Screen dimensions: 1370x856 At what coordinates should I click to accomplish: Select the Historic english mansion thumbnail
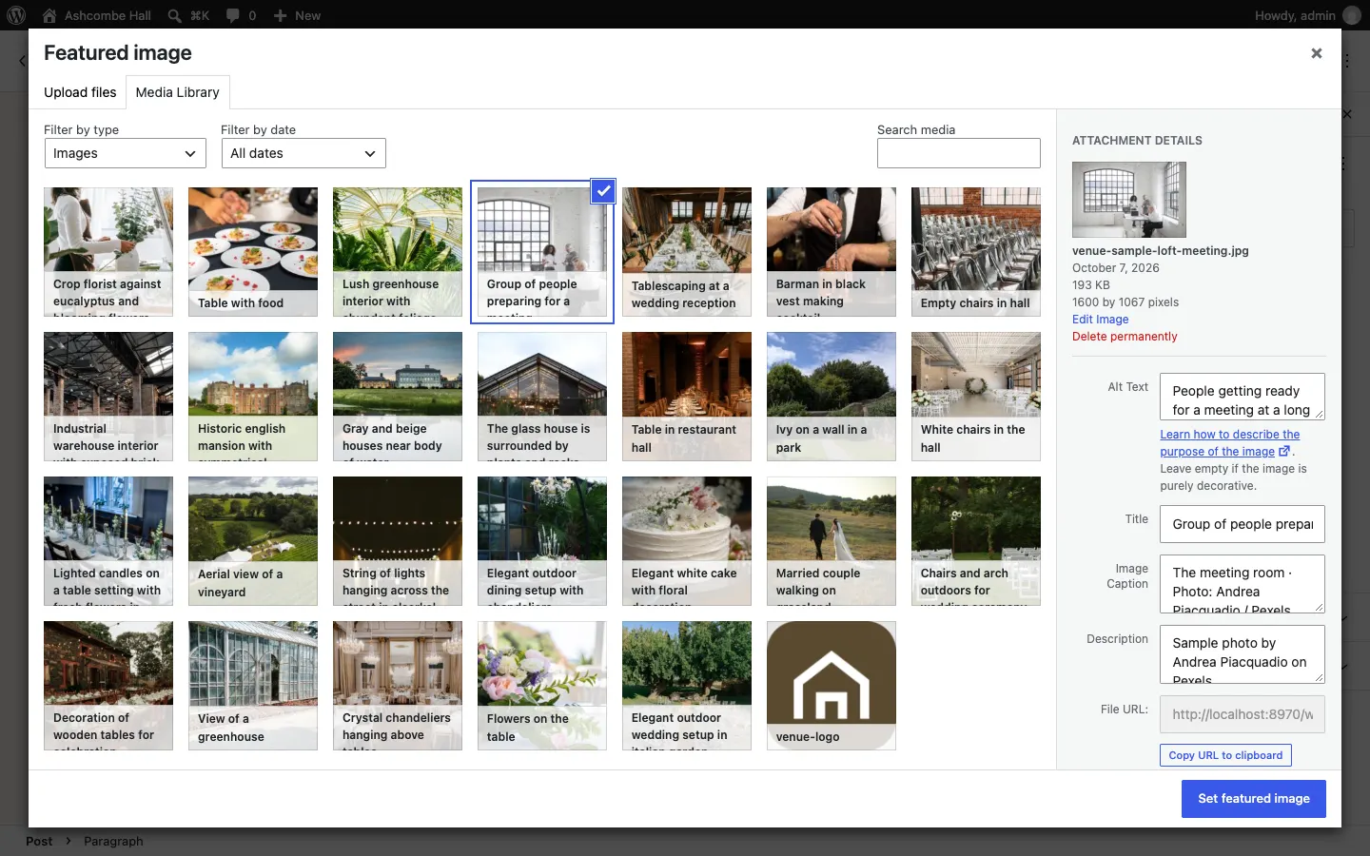253,397
